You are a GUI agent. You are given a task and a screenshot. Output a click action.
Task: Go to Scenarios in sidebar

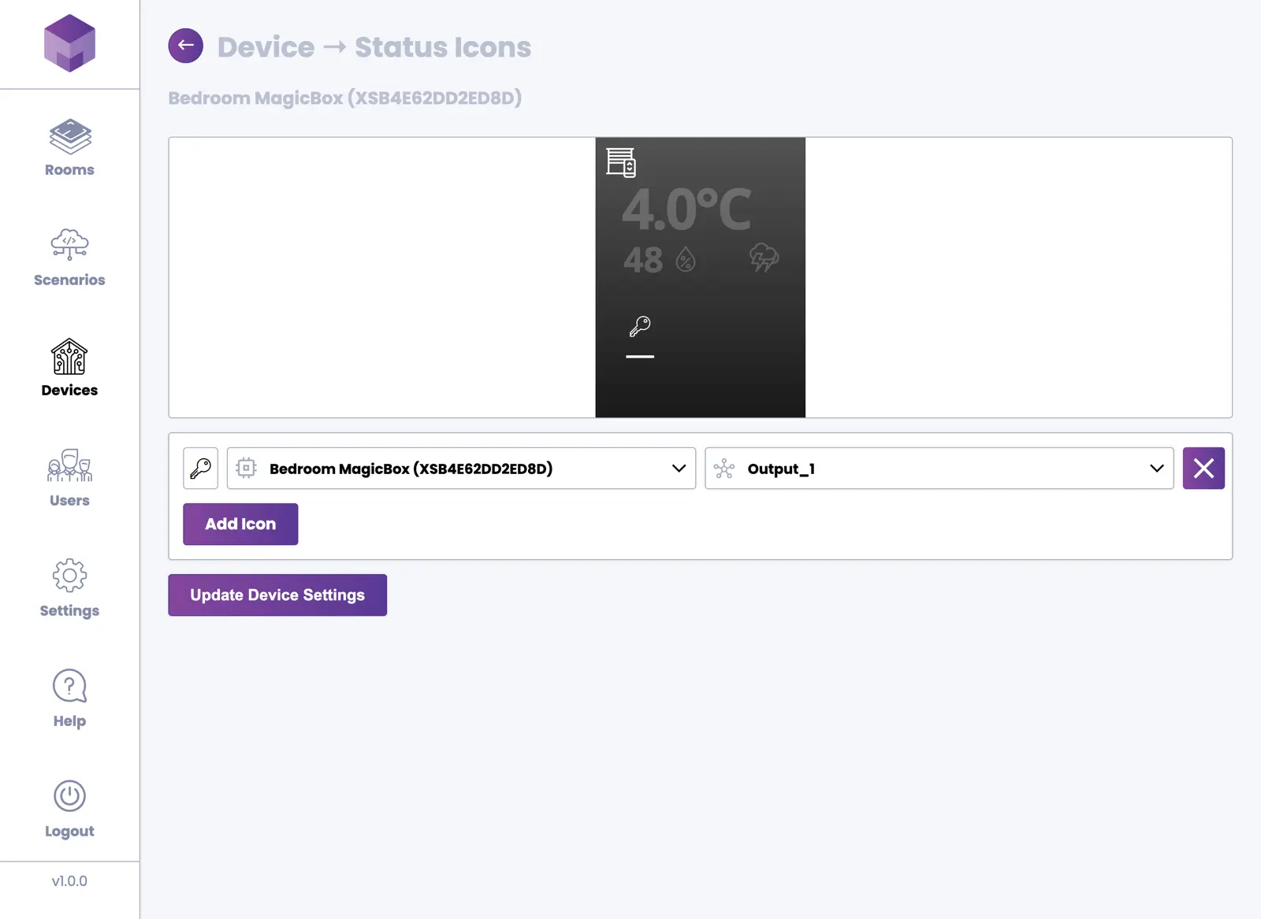tap(69, 258)
